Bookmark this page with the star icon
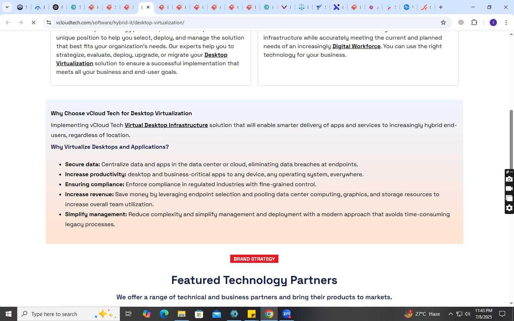514x321 pixels. point(443,22)
